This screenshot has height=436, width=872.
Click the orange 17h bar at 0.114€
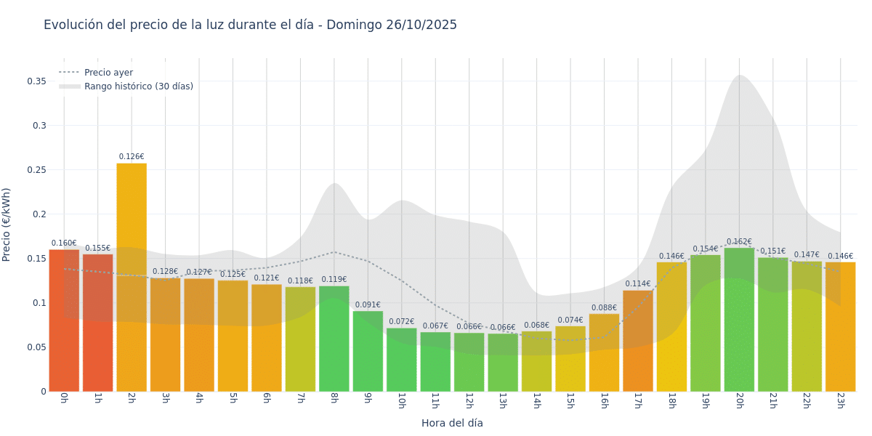tap(638, 342)
